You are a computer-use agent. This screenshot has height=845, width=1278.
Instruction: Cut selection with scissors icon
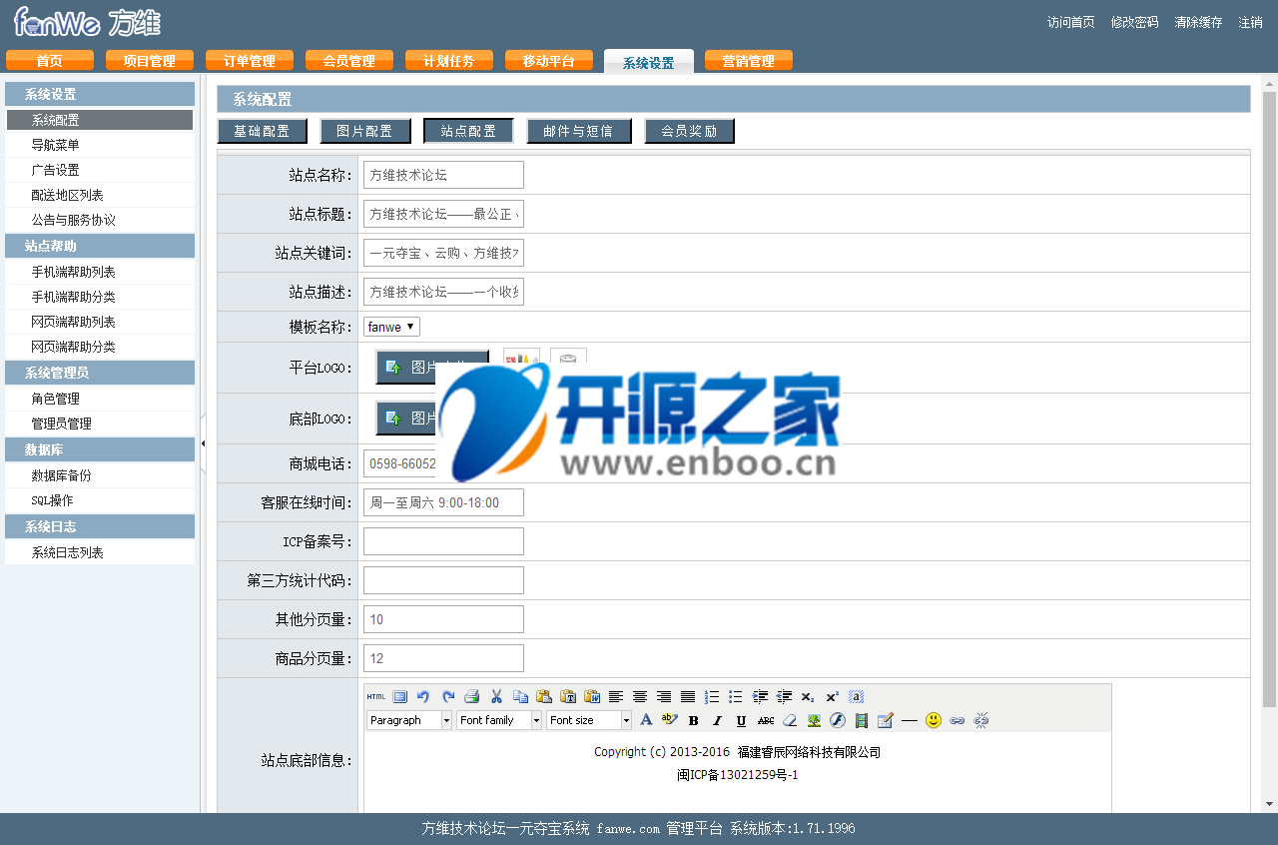click(x=496, y=696)
